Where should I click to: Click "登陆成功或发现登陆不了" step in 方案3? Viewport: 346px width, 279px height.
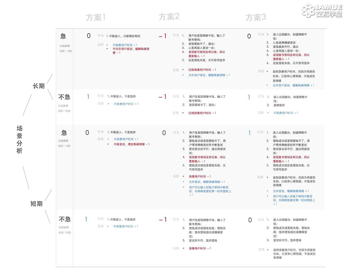coord(291,143)
